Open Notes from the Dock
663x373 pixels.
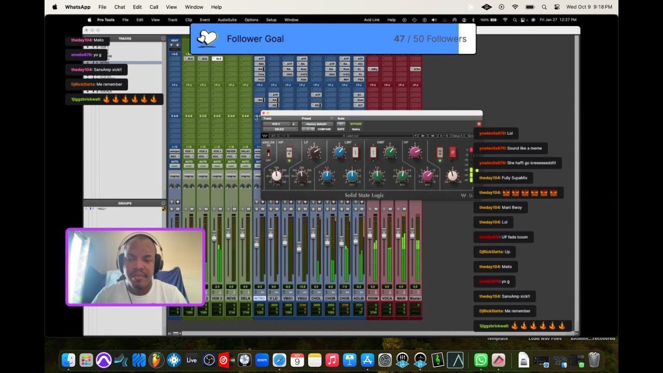[x=315, y=360]
